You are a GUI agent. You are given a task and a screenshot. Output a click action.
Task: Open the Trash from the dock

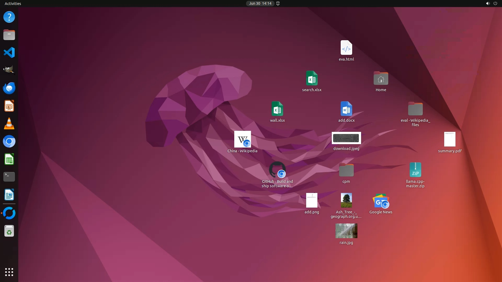coord(9,231)
